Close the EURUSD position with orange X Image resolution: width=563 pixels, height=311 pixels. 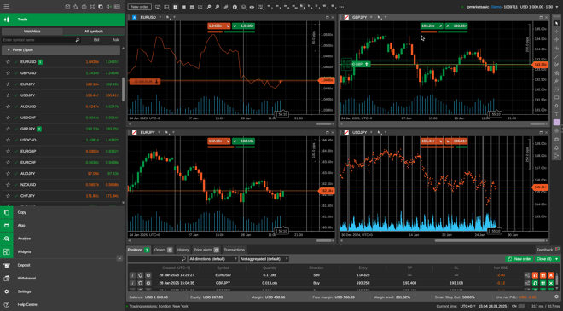coord(551,275)
